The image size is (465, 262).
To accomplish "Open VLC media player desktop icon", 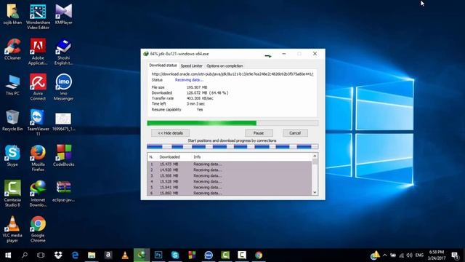I will coord(12,229).
